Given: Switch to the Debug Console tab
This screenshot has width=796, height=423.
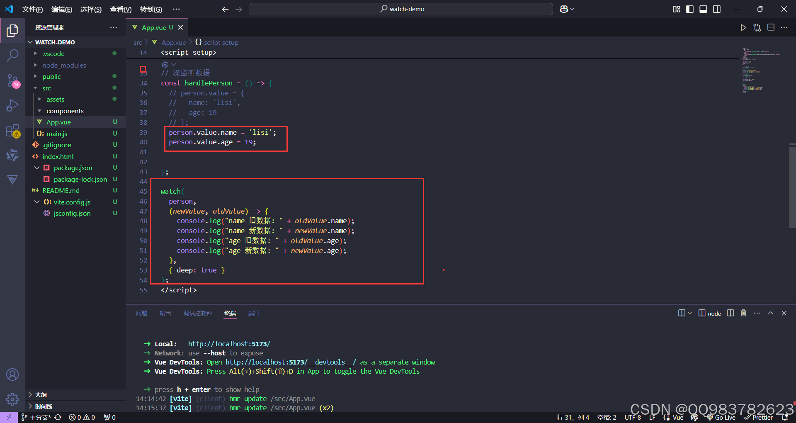Looking at the screenshot, I should pyautogui.click(x=197, y=313).
